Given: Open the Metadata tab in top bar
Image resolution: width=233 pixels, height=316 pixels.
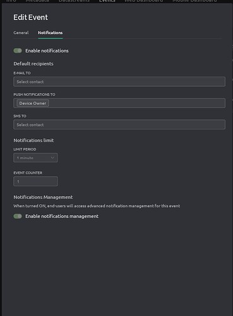Looking at the screenshot, I should pyautogui.click(x=37, y=1).
